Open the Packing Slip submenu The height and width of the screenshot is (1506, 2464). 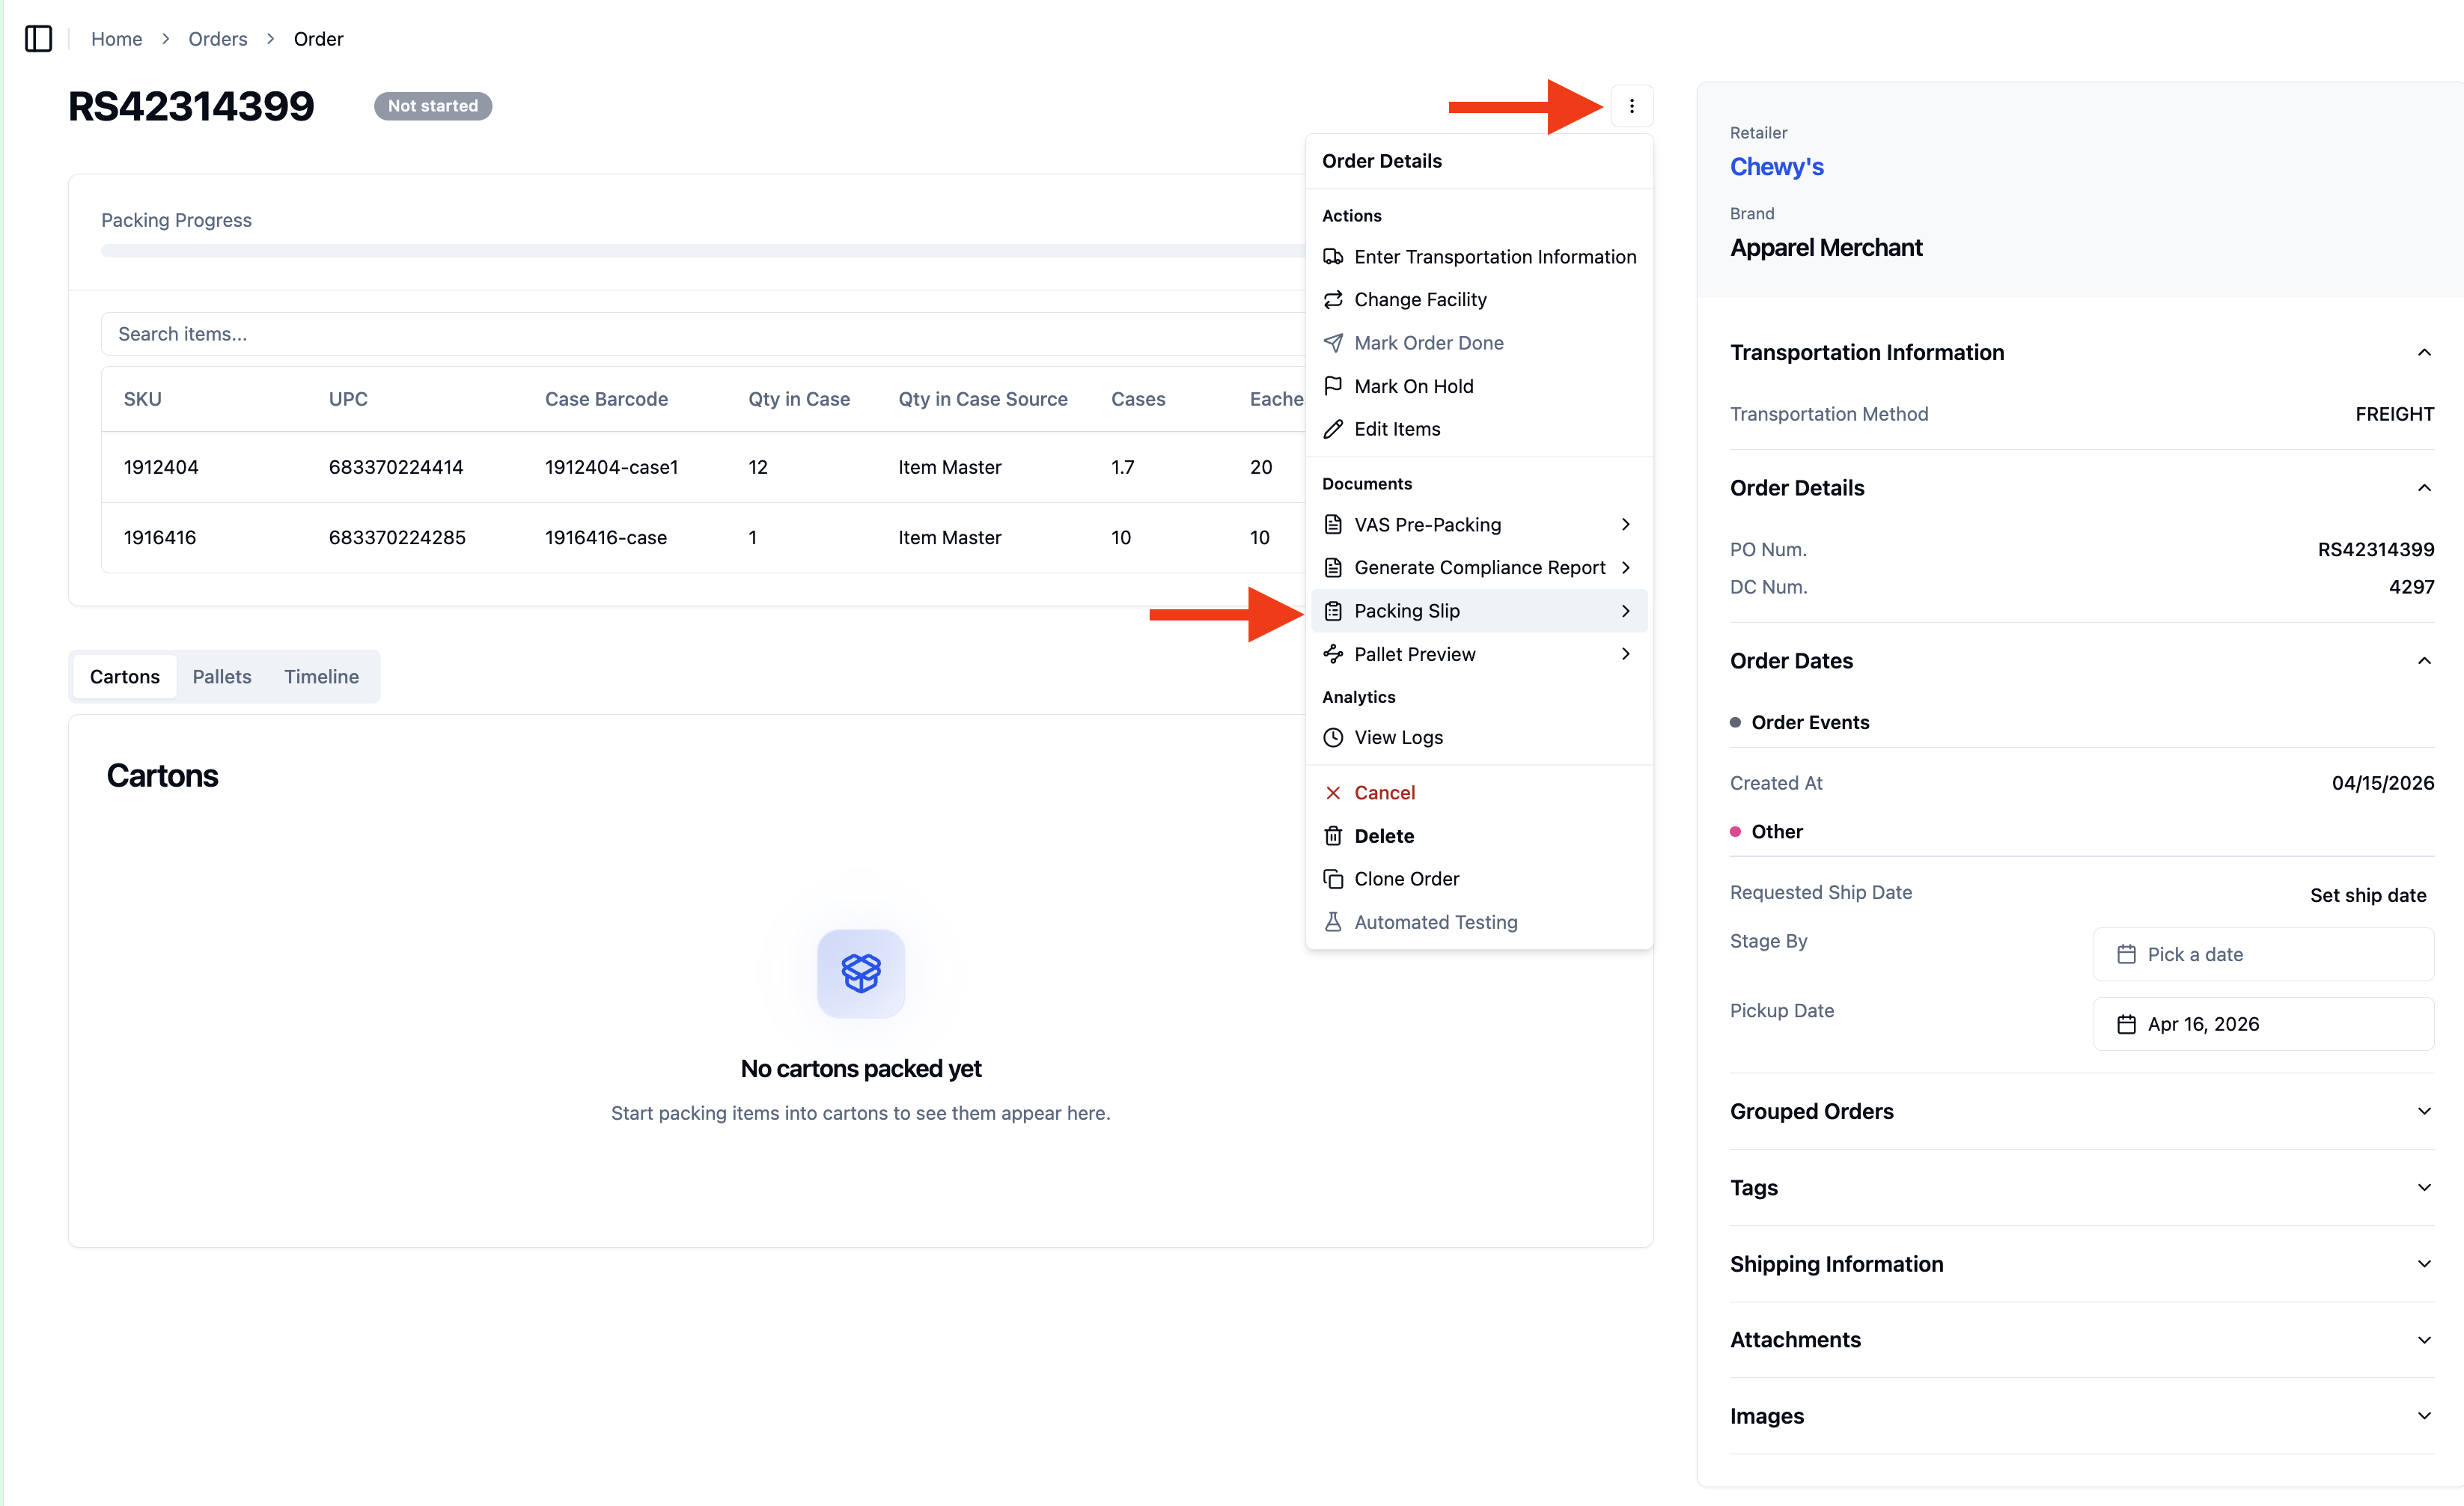coord(1478,611)
